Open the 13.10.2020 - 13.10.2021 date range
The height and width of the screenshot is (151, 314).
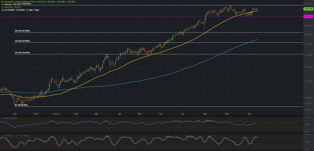coord(15,10)
